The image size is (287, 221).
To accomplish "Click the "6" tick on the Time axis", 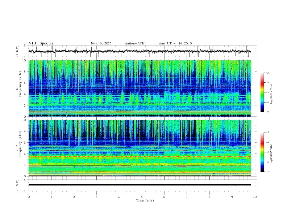I will (x=164, y=197).
